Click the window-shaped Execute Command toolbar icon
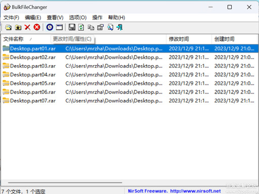The width and height of the screenshot is (259, 194). tap(59, 27)
